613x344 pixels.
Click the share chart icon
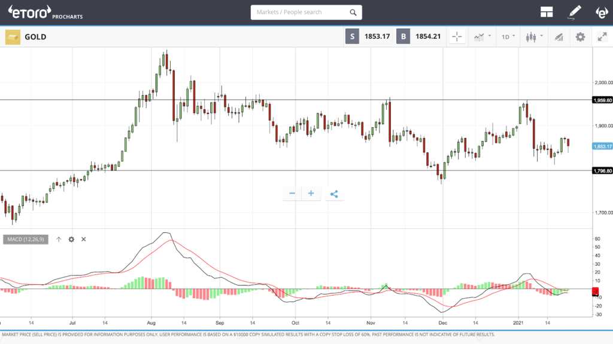(334, 194)
